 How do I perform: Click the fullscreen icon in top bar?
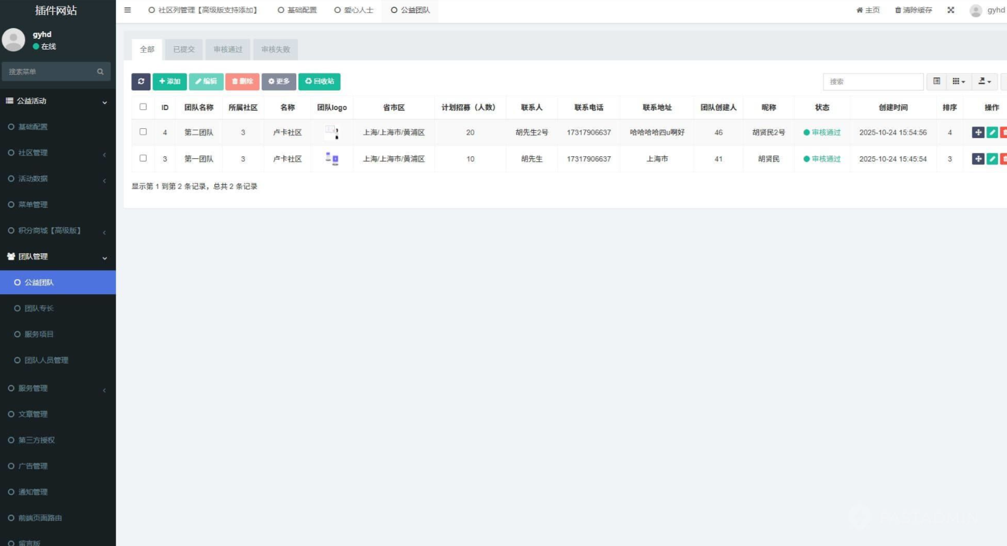click(950, 10)
